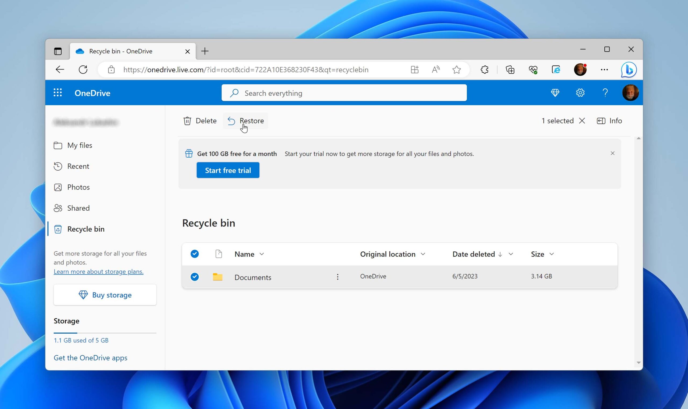688x409 pixels.
Task: Click the grid apps launcher icon
Action: coord(58,93)
